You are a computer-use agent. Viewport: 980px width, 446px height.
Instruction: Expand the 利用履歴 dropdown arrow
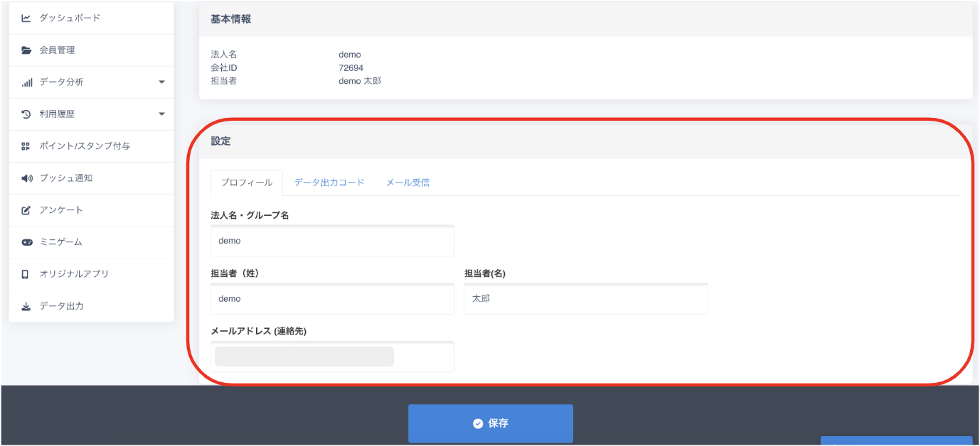coord(161,114)
